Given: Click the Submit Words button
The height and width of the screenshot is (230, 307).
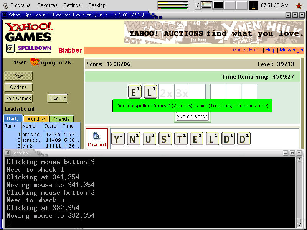Looking at the screenshot, I should [x=192, y=117].
